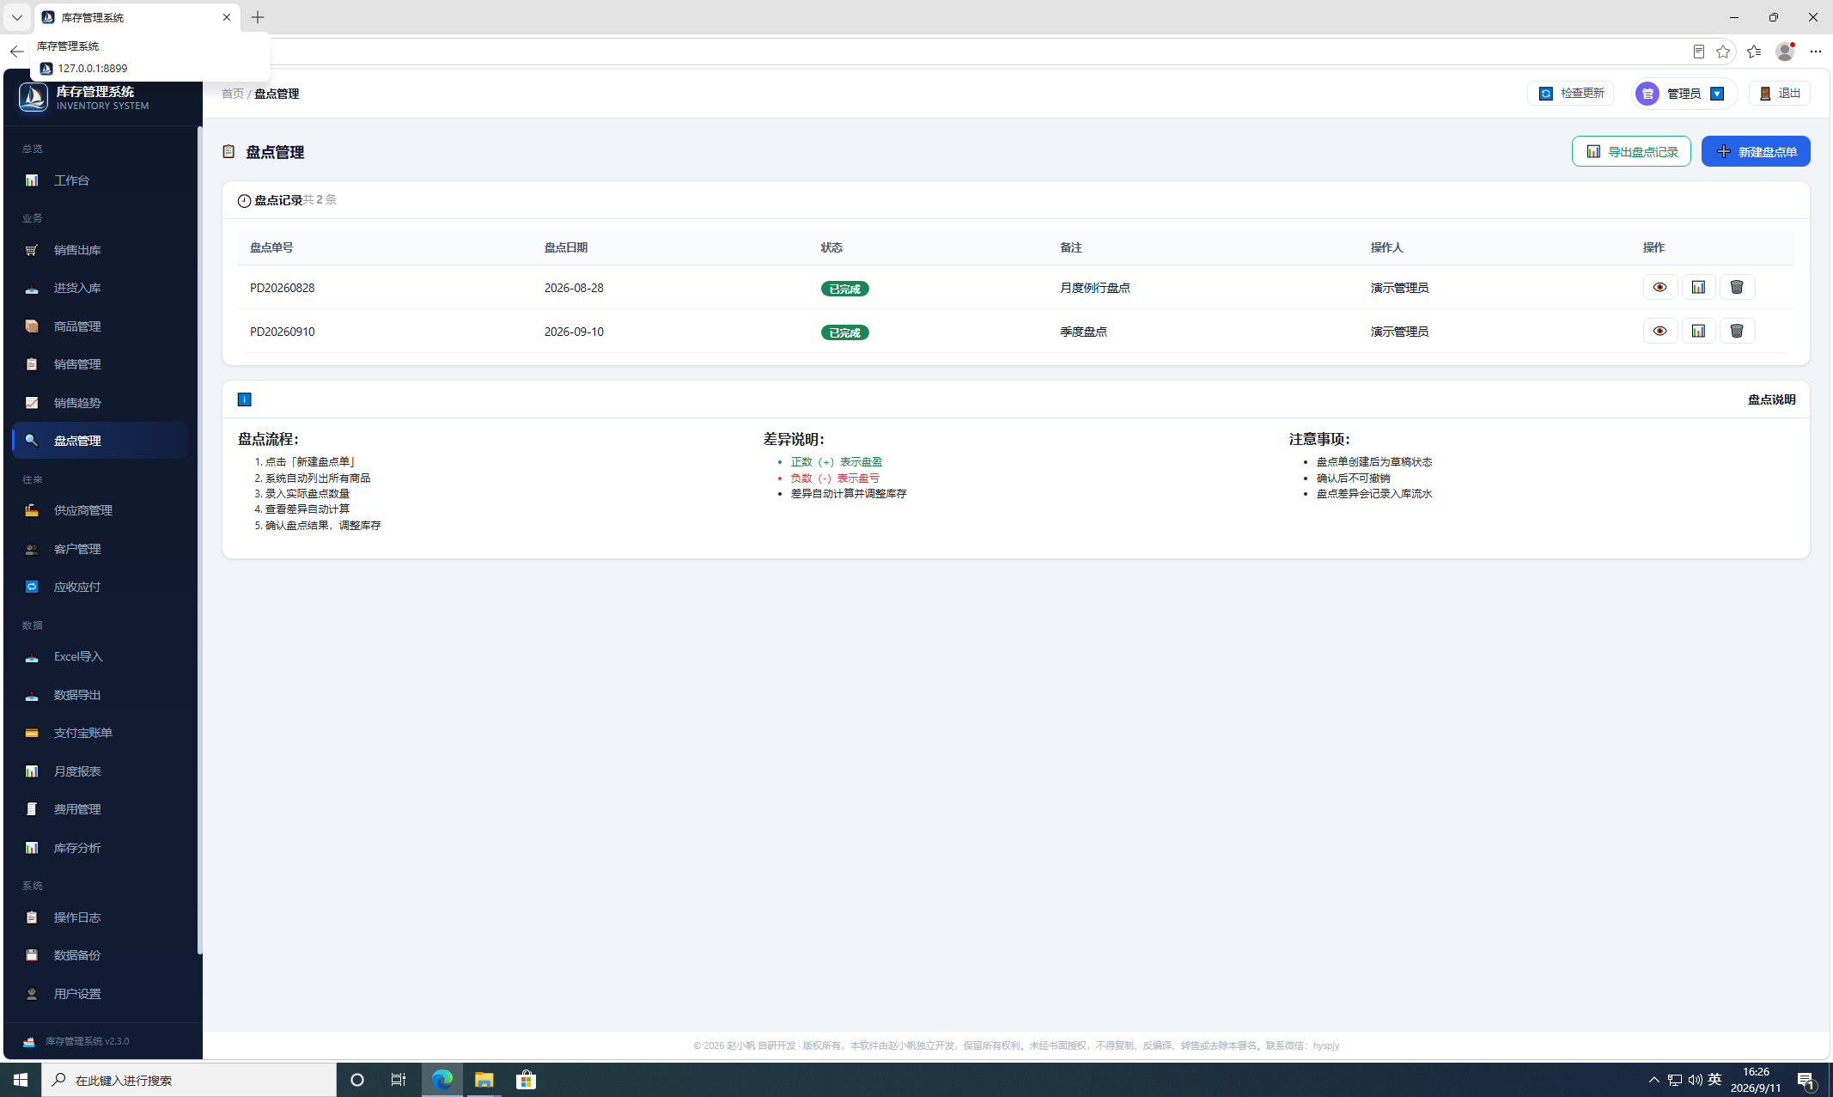Click 退出 logout button
Image resolution: width=1833 pixels, height=1097 pixels.
1780,93
